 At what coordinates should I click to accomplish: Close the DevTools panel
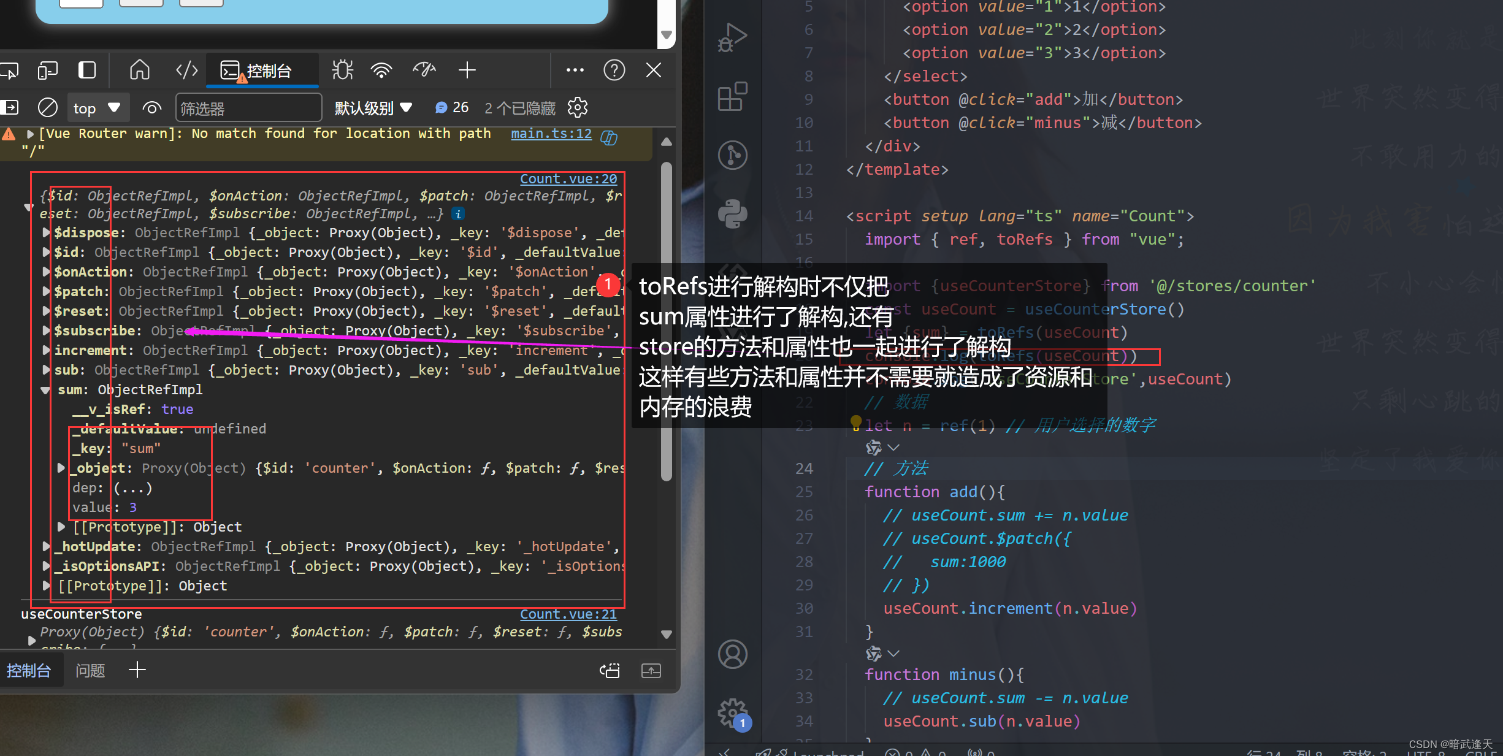tap(654, 71)
